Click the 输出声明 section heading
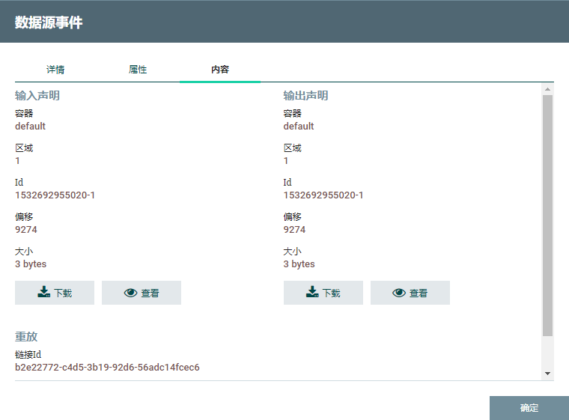Screen dimensions: 569x420 point(305,96)
